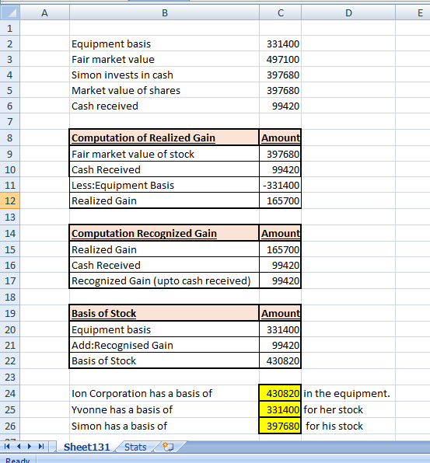The height and width of the screenshot is (463, 430).
Task: Click 'Yvonne has a basis of' cell
Action: [x=164, y=409]
